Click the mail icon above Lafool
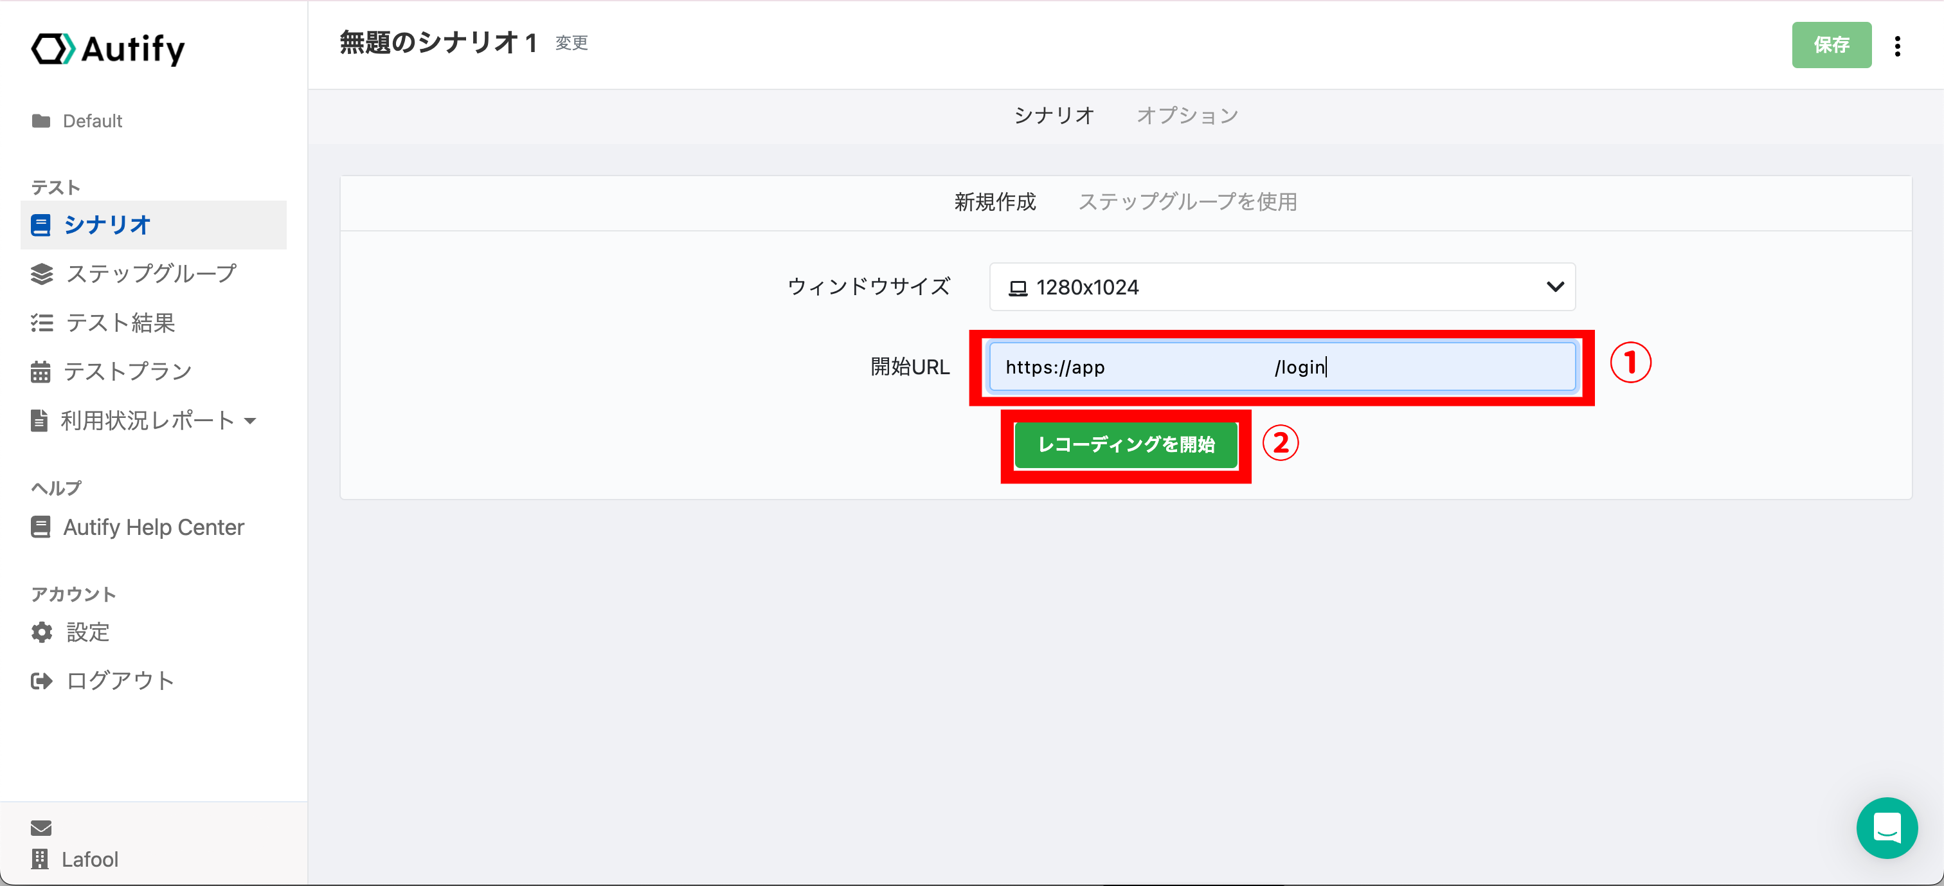The image size is (1944, 886). click(x=40, y=828)
